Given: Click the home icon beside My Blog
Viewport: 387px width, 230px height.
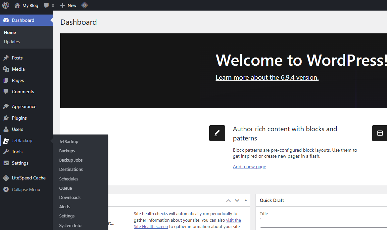Looking at the screenshot, I should [x=17, y=5].
